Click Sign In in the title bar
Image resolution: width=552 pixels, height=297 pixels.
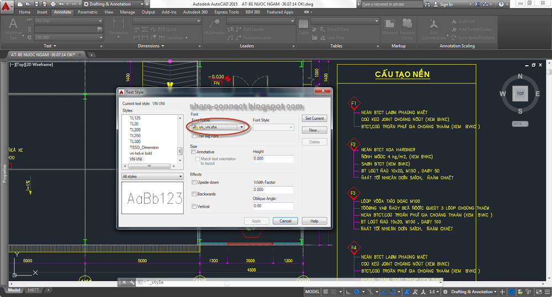[x=446, y=4]
